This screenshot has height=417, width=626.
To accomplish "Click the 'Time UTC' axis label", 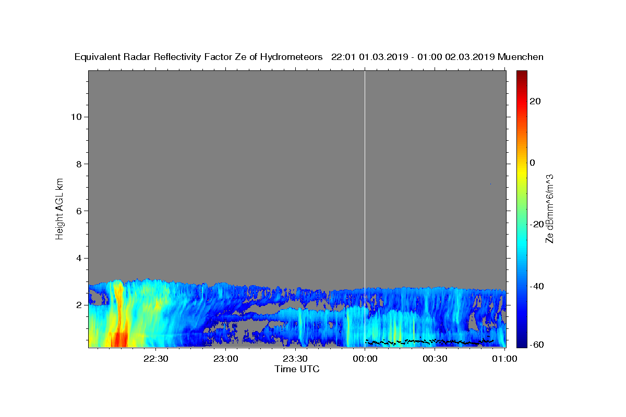I will tap(297, 369).
